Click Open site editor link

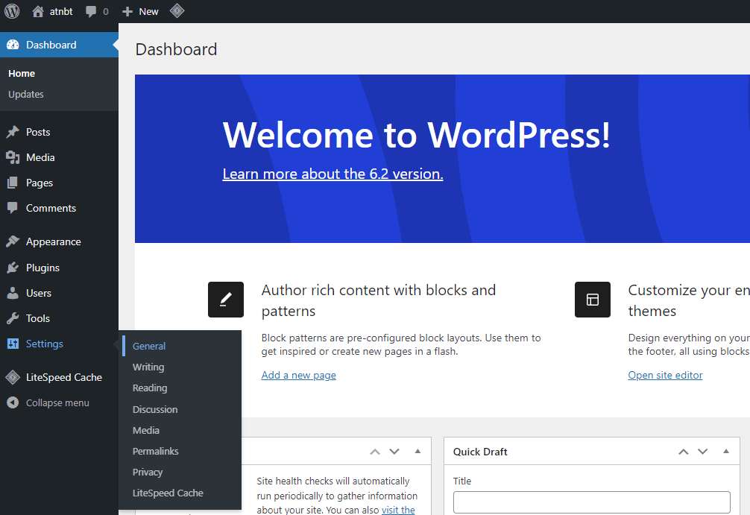pos(665,376)
